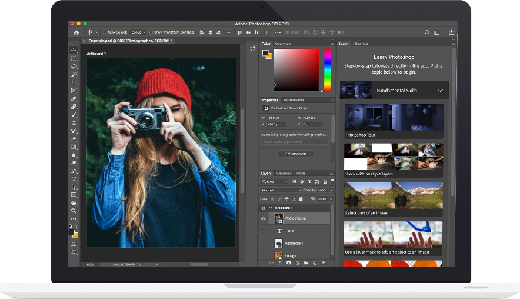
Task: Switch to the Channels tab
Action: (x=284, y=173)
